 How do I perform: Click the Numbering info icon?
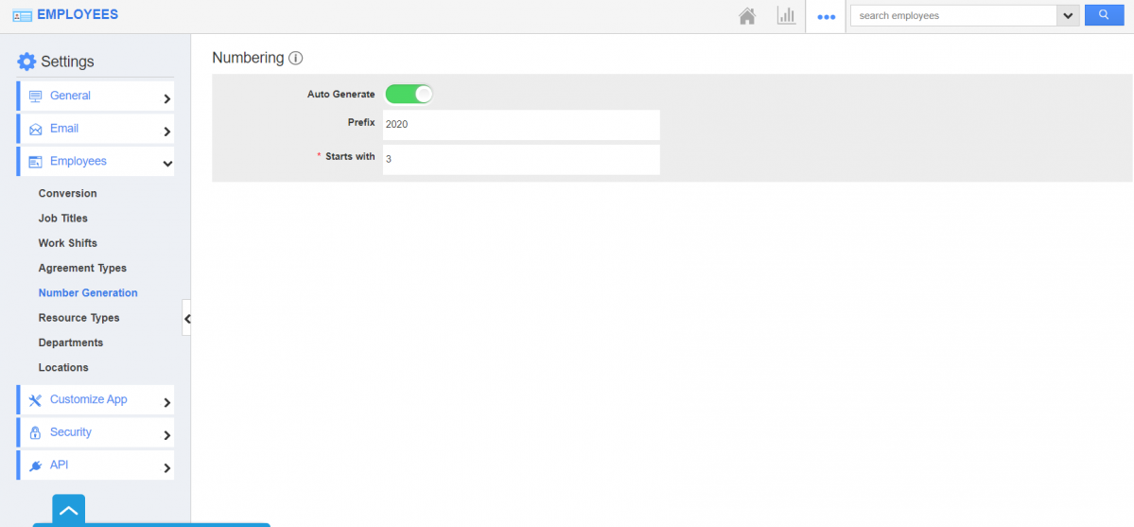pos(295,59)
